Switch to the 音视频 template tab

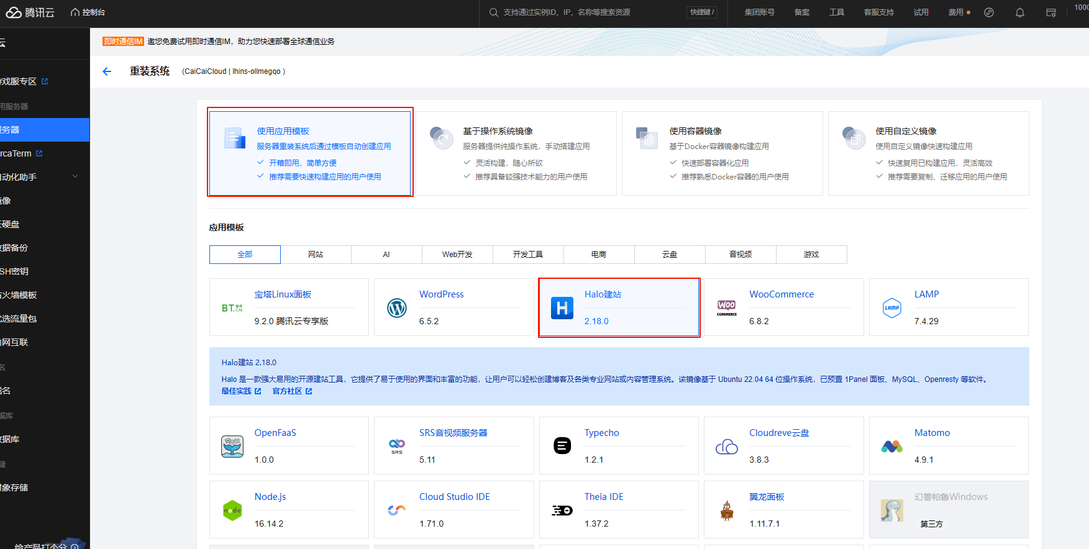[x=740, y=255]
